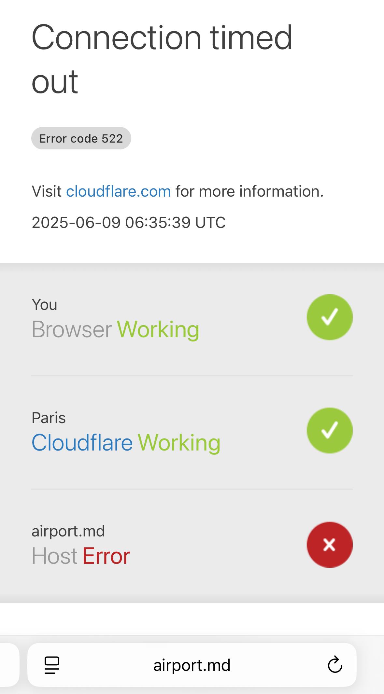Click the blue Cloudflare link under Paris
The width and height of the screenshot is (384, 694).
point(82,443)
